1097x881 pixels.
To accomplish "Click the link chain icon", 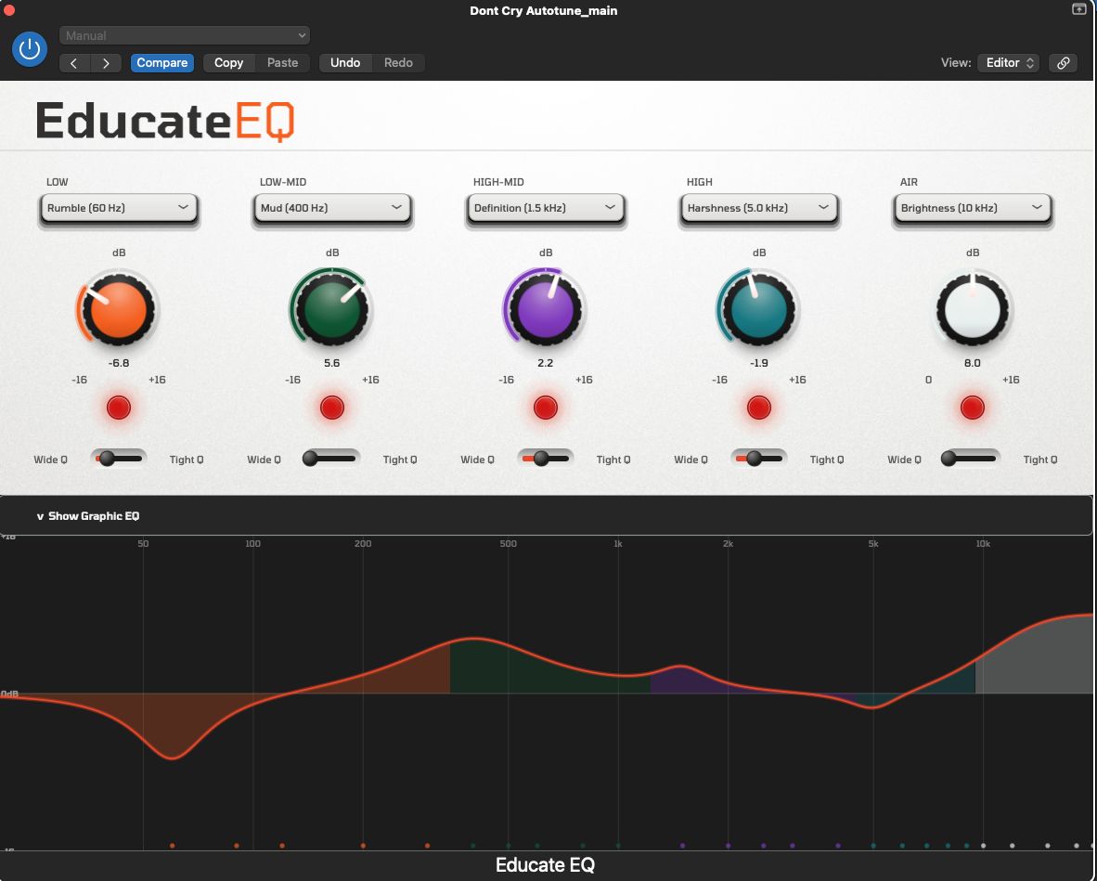I will click(1063, 63).
